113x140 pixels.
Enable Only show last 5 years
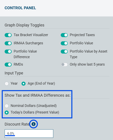point(64,65)
